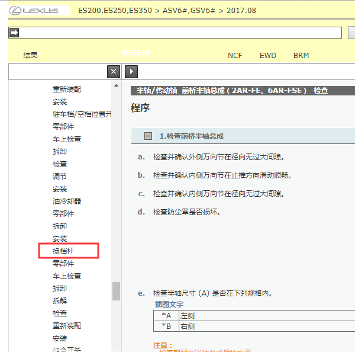Screen dimensions: 355x352
Task: Click step a 外侧万向节在径向无过大间隙
Action: [219, 156]
